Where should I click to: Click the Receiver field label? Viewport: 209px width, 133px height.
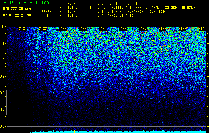pos(67,12)
